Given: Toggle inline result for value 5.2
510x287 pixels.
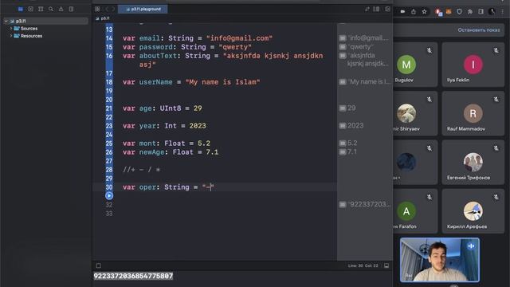Looking at the screenshot, I should coord(343,143).
